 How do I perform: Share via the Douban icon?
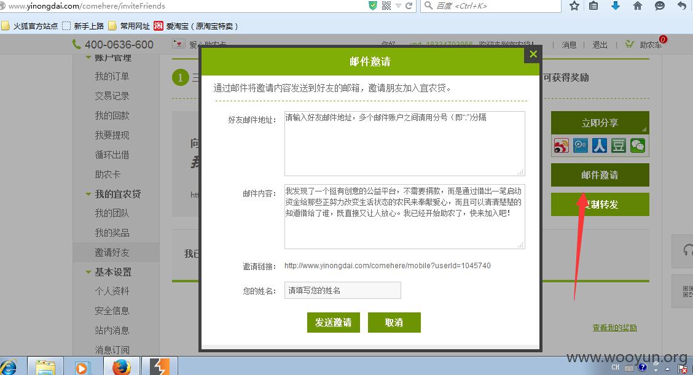tap(618, 145)
